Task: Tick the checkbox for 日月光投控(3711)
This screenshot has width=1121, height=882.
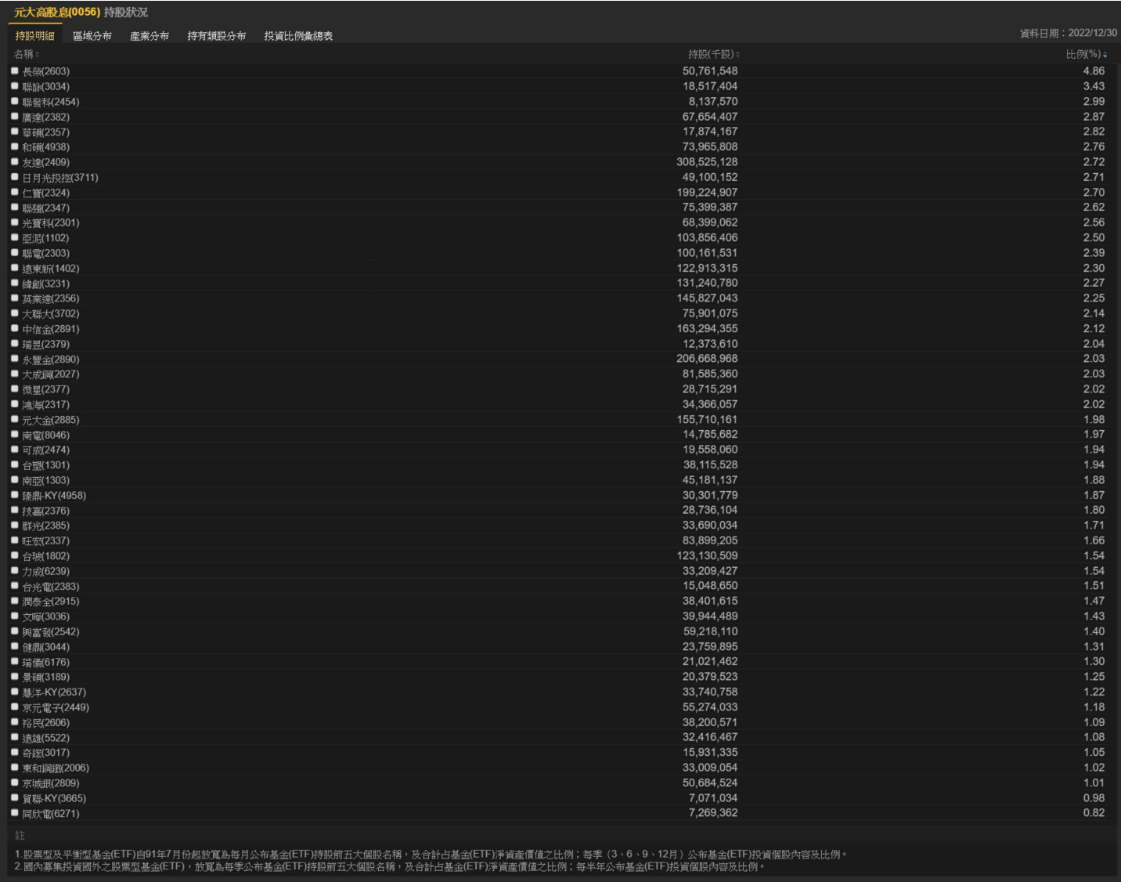Action: click(15, 177)
